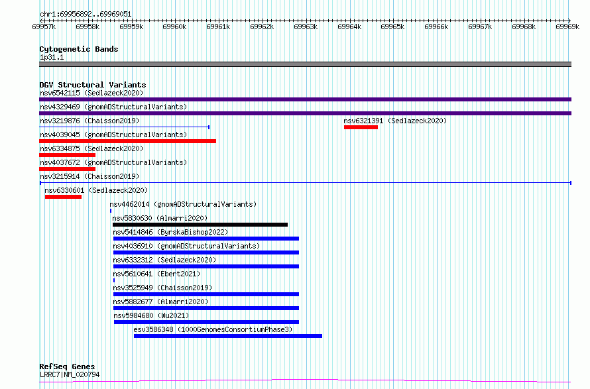The width and height of the screenshot is (590, 389).
Task: Open variant nsv4037672 (gnomADStructuralVariants) label
Action: click(x=113, y=162)
